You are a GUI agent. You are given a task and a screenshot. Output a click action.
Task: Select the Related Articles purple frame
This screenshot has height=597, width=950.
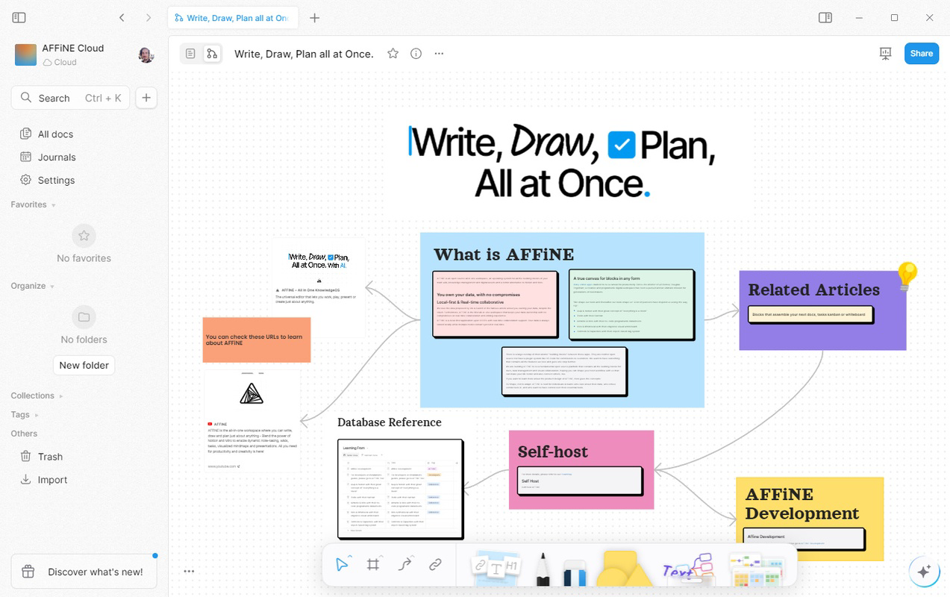tap(822, 310)
